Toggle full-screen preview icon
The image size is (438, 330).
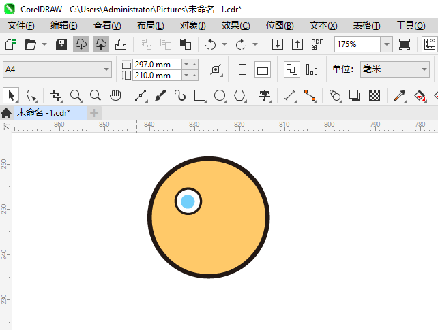pyautogui.click(x=405, y=44)
